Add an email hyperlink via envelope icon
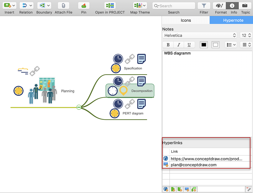 pyautogui.click(x=187, y=189)
